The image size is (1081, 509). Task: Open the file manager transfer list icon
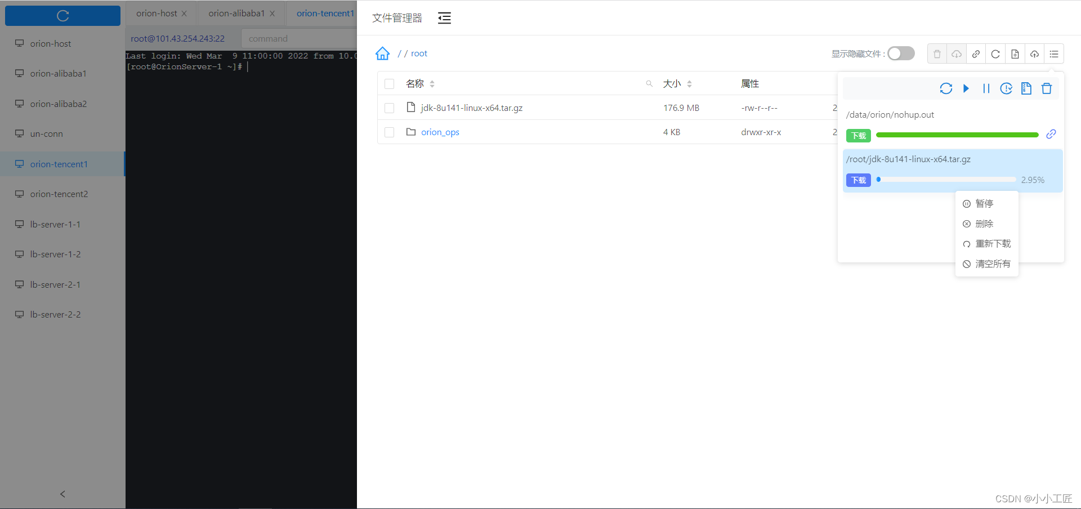1054,53
